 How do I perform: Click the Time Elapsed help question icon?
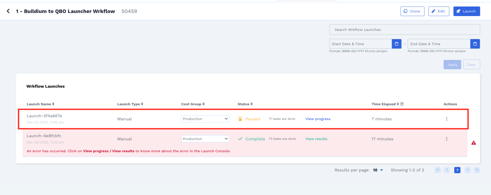(402, 104)
